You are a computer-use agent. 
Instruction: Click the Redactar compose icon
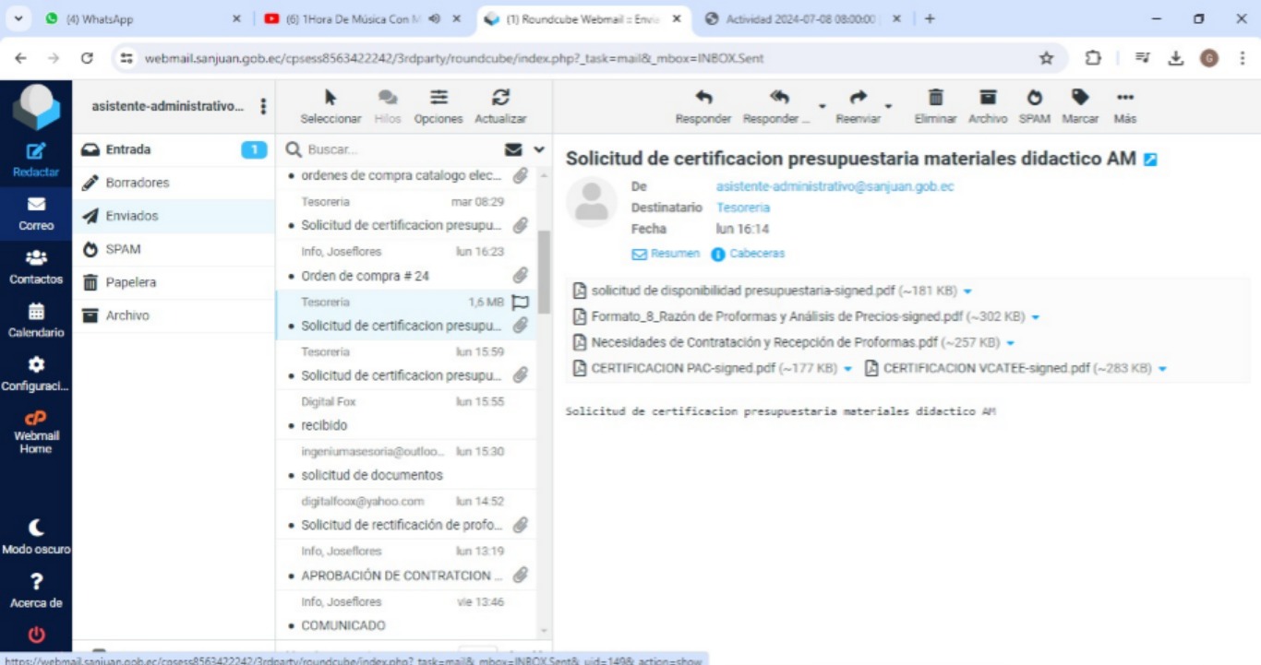pyautogui.click(x=36, y=152)
